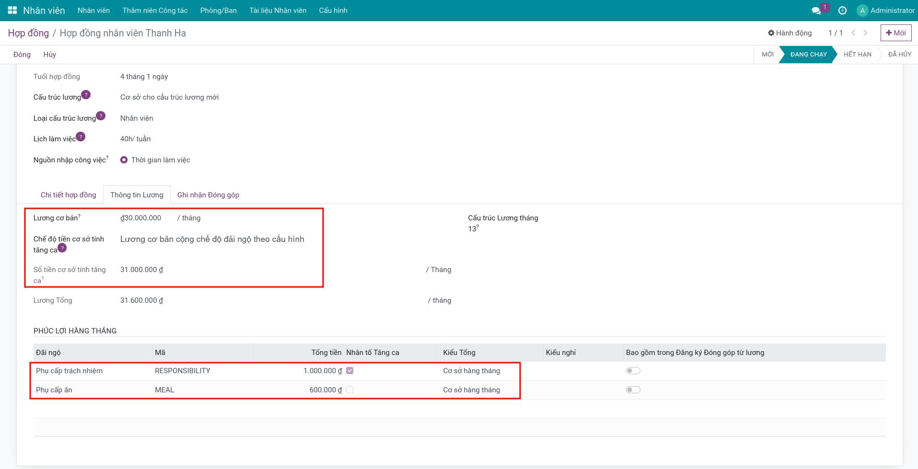The height and width of the screenshot is (469, 918).
Task: Click the Cơ sở cho cấu trúc lương mới value
Action: [x=169, y=97]
